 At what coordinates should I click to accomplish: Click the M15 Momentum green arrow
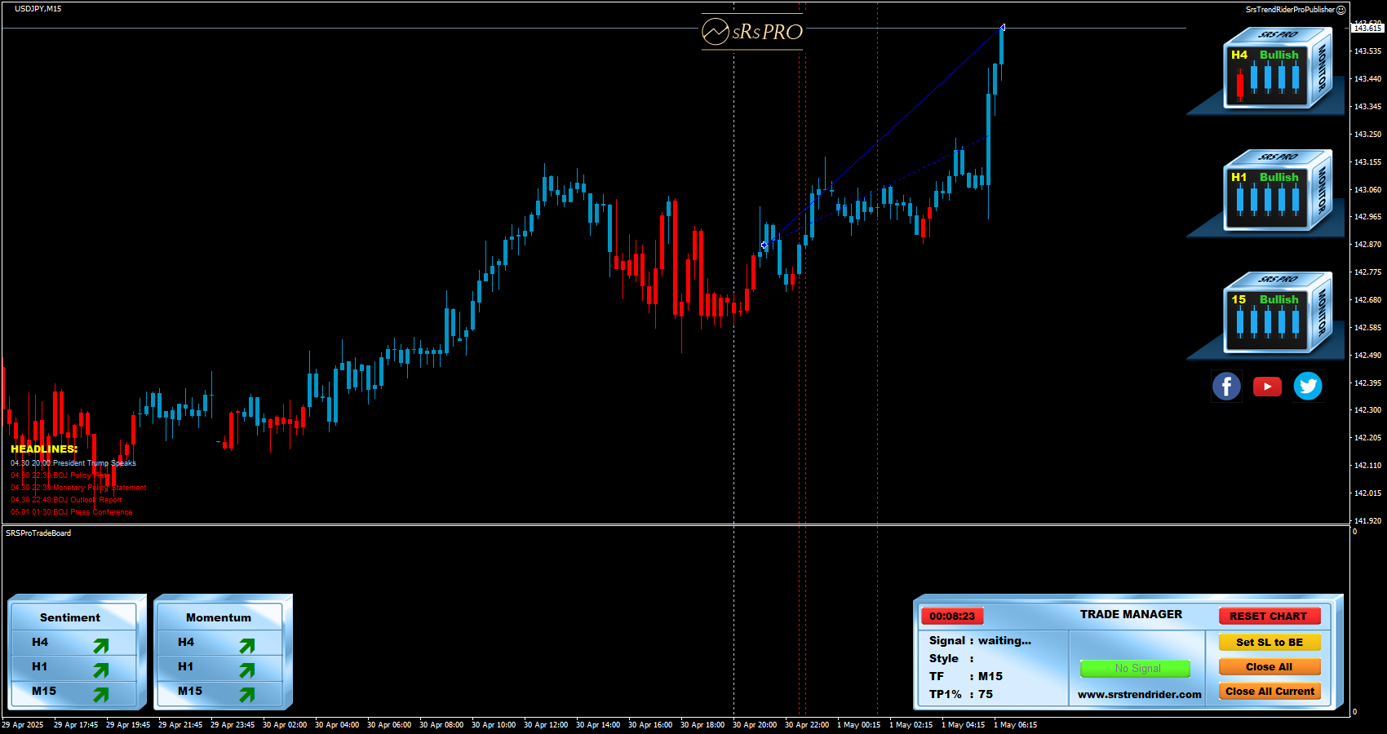[246, 694]
